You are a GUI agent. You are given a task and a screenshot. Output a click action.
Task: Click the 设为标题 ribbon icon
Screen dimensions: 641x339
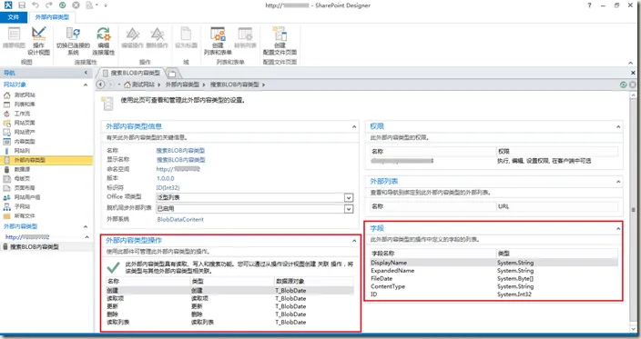coord(186,37)
